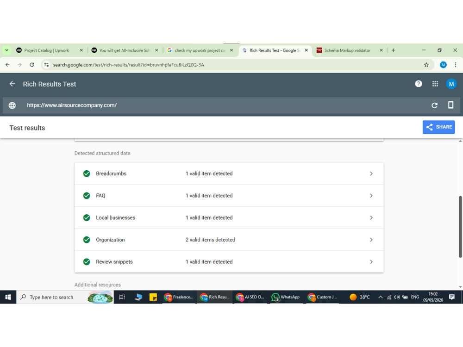Screen dimensions: 463x347
Task: Close the All-Inclusive Schema Upwork tab
Action: [156, 50]
